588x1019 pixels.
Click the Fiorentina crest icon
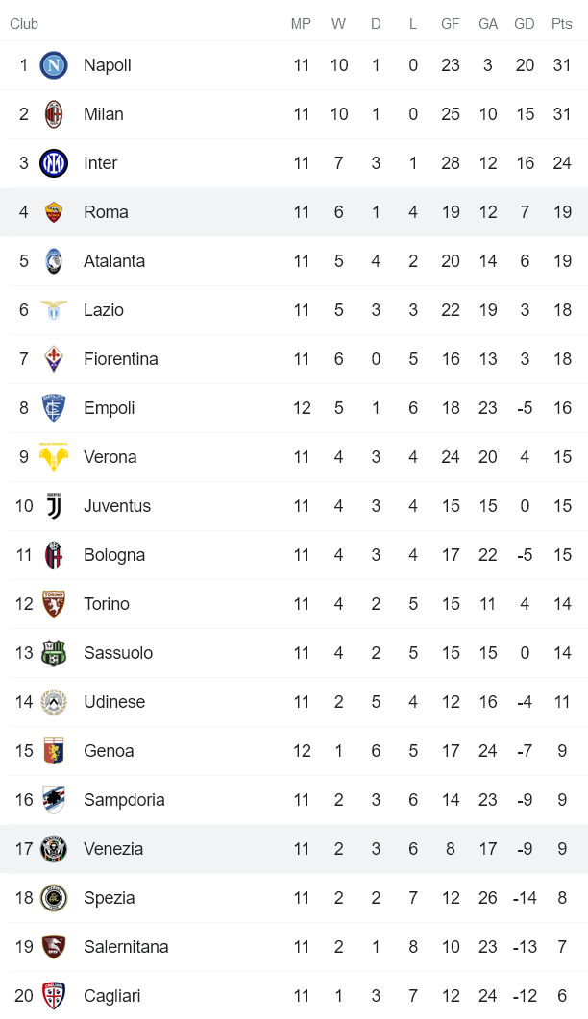tap(54, 359)
